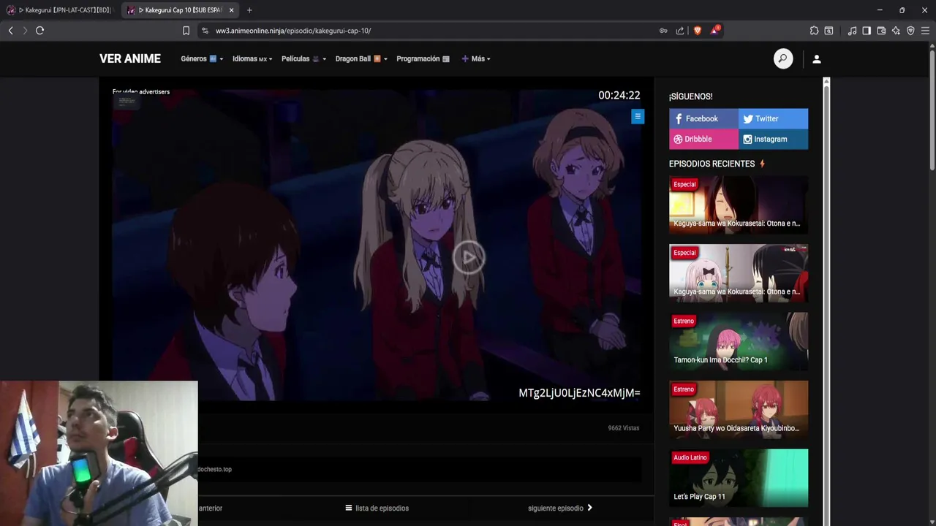Close the Kakegurui Cap 10 tab

[231, 10]
